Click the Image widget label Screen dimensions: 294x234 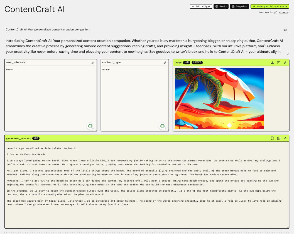178,63
